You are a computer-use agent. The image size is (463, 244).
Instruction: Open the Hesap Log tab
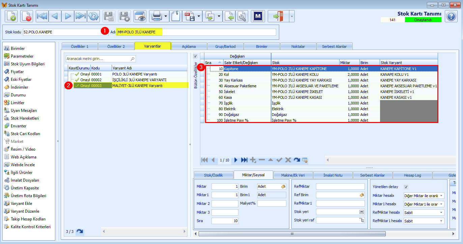(x=412, y=175)
